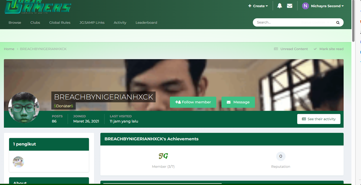
Task: Click the Home breadcrumb link
Action: click(x=9, y=49)
